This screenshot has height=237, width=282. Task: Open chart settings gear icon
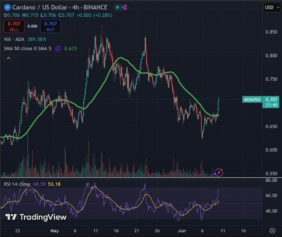(x=272, y=231)
